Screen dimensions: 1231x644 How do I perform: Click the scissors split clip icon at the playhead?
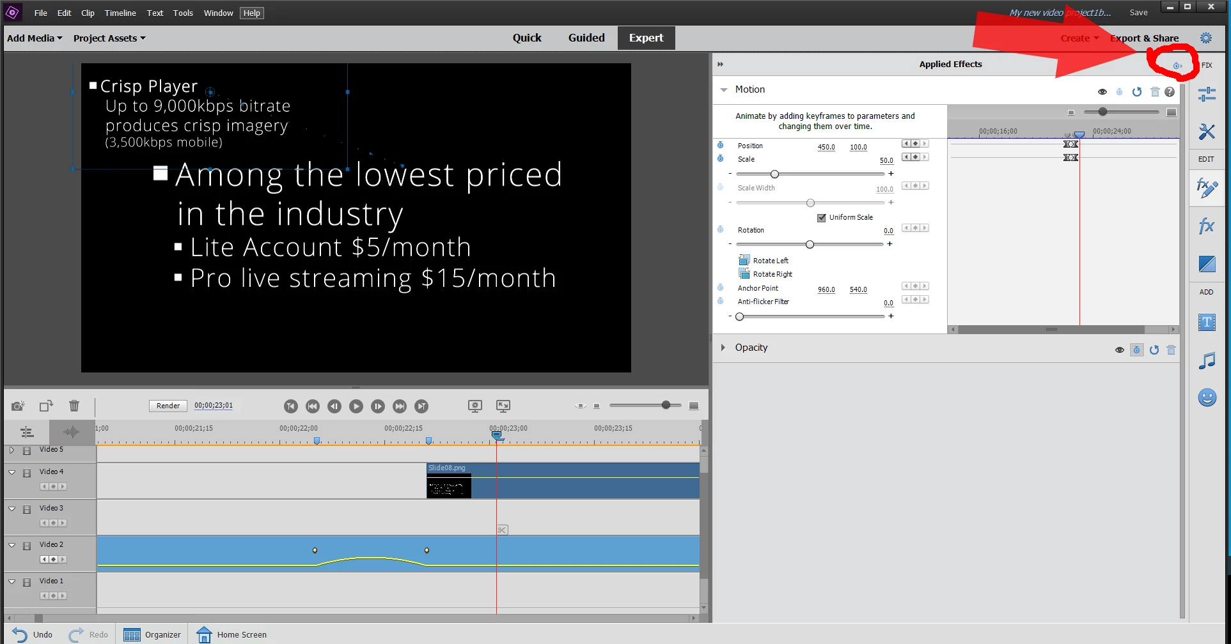coord(503,530)
